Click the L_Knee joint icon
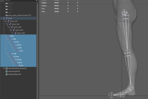 pos(12,42)
